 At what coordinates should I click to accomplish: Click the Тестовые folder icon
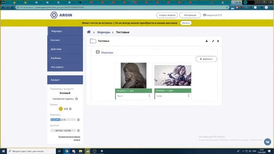pos(93,41)
